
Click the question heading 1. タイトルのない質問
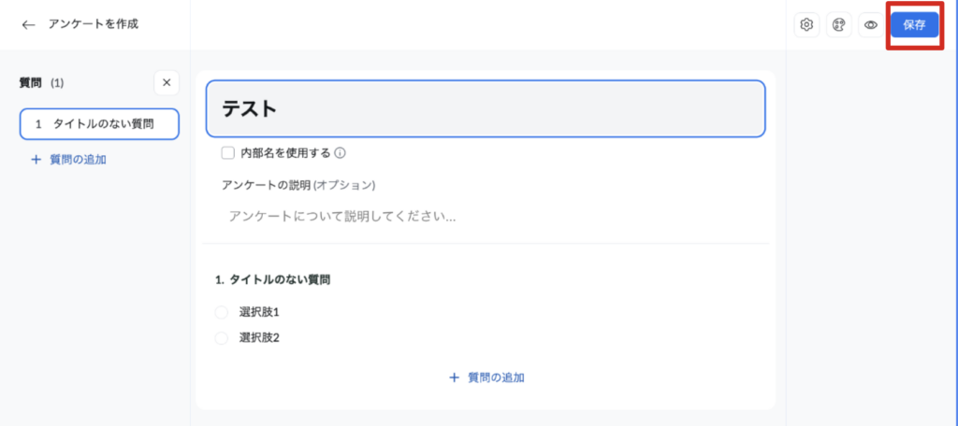[272, 279]
